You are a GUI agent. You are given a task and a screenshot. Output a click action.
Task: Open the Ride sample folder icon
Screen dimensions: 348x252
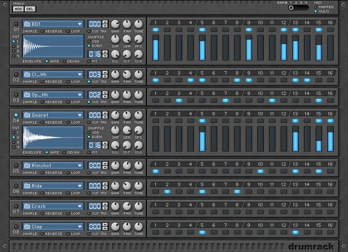coord(27,186)
